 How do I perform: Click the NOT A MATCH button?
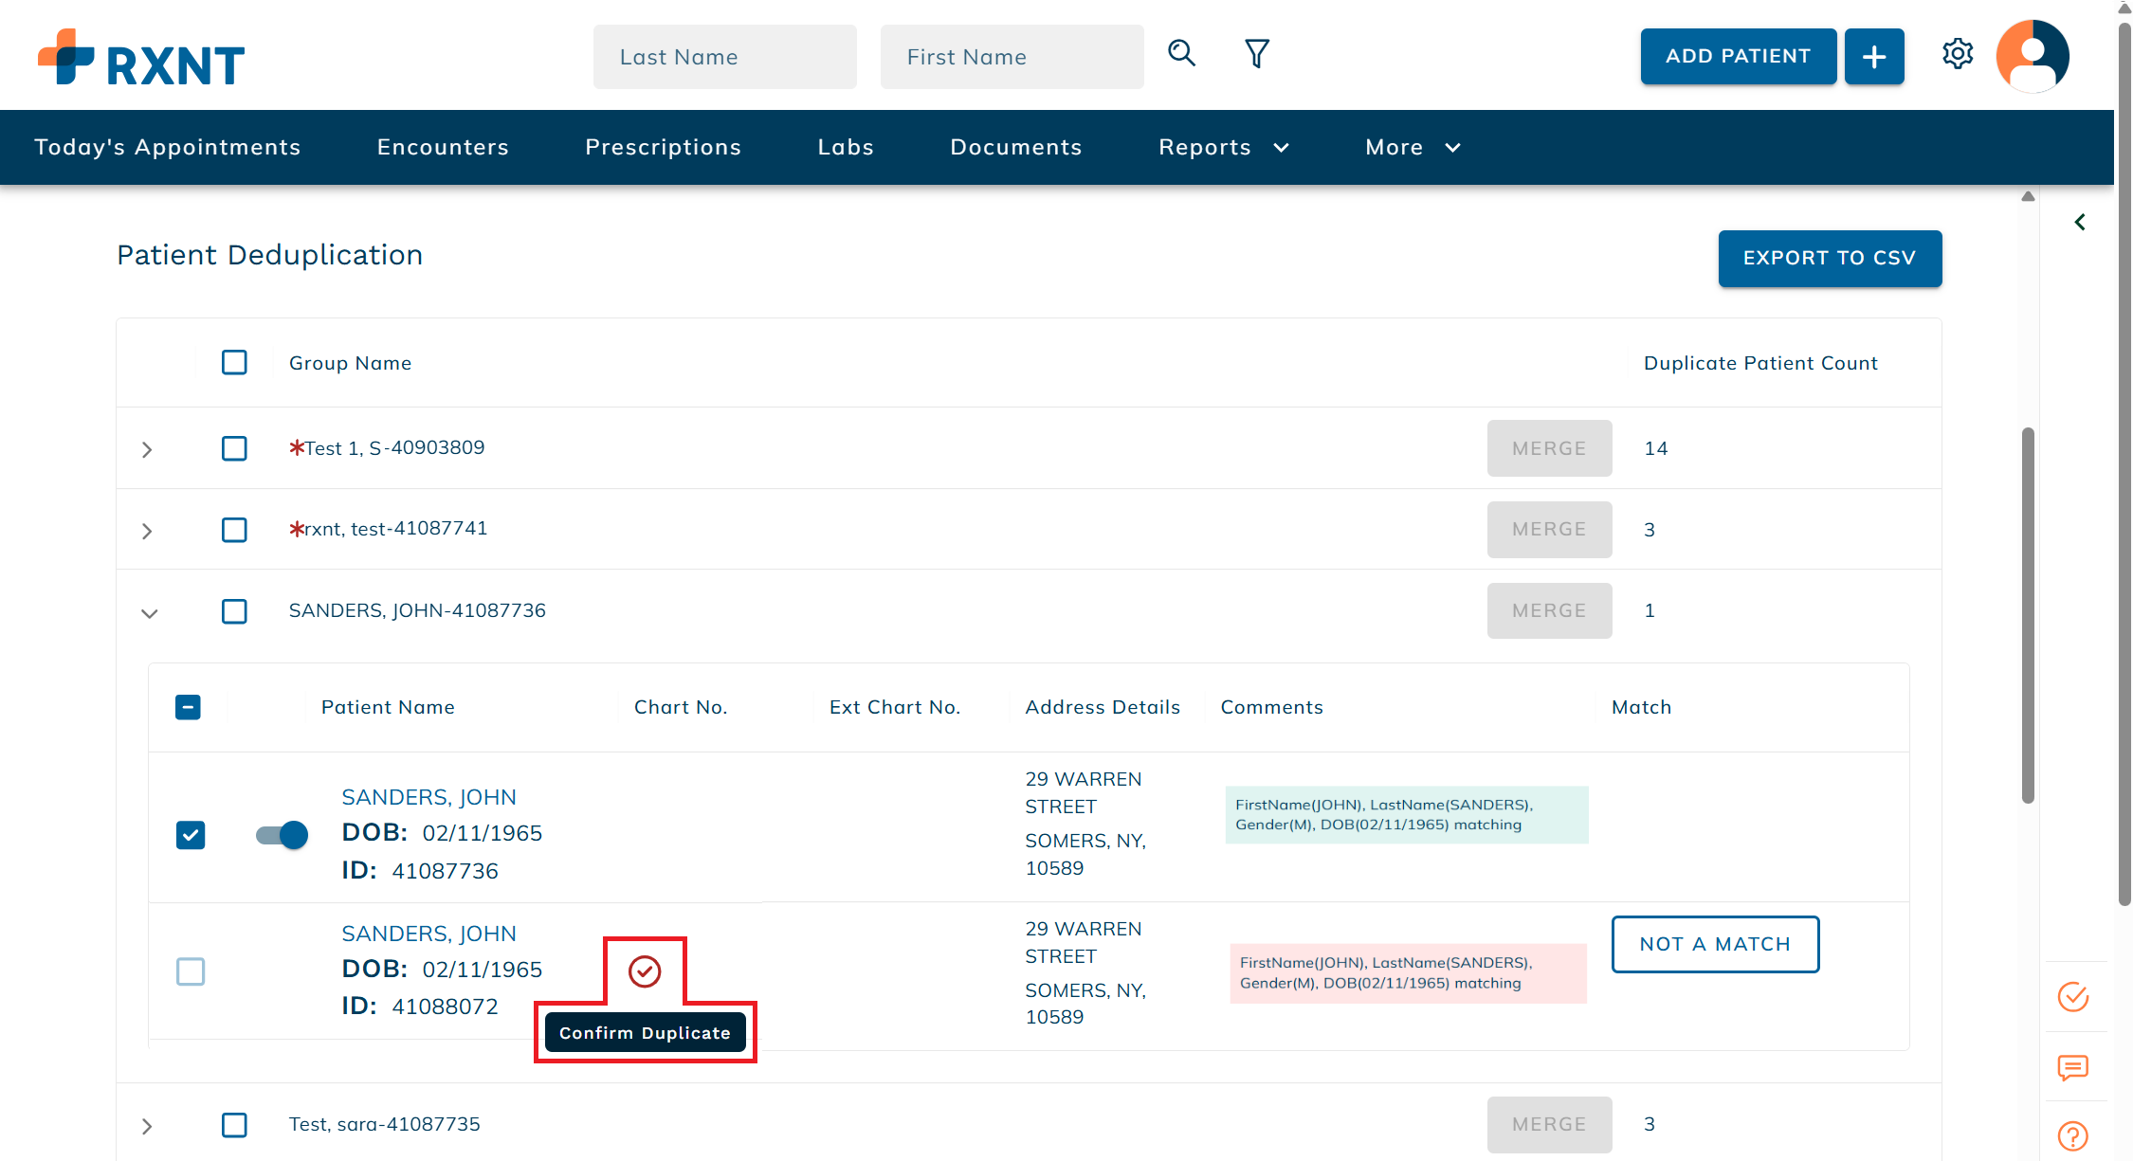pyautogui.click(x=1715, y=944)
